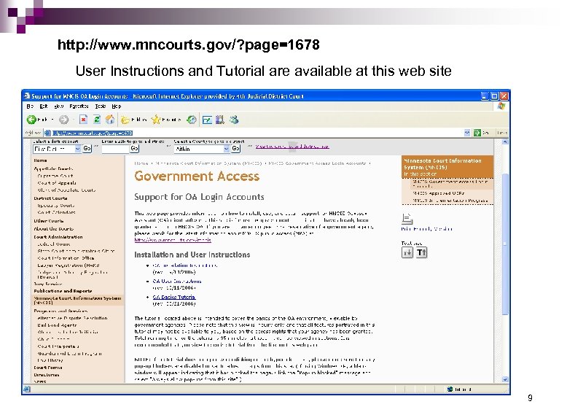Image resolution: width=567 pixels, height=415 pixels.
Task: Expand the Select a district court dropdown
Action: coord(77,149)
